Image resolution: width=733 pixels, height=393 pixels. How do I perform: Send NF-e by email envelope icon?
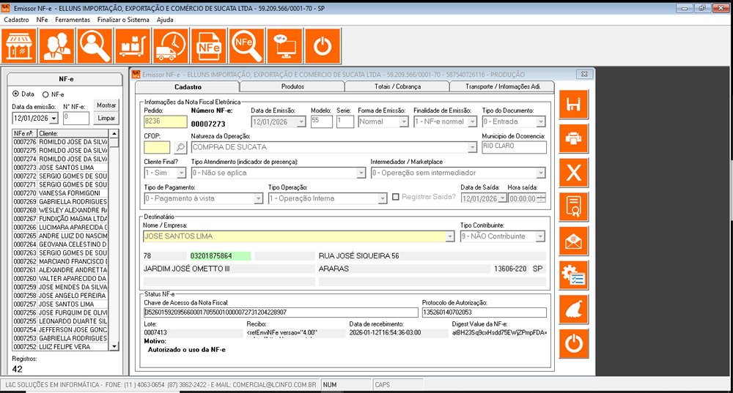click(575, 240)
